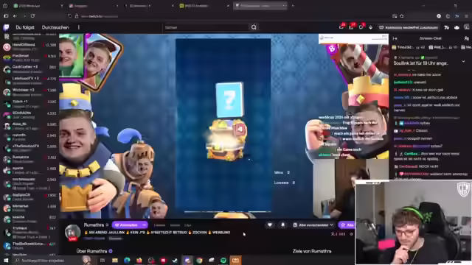Focus the Twitch search field
Screen dimensions: 472x265
tap(206, 27)
